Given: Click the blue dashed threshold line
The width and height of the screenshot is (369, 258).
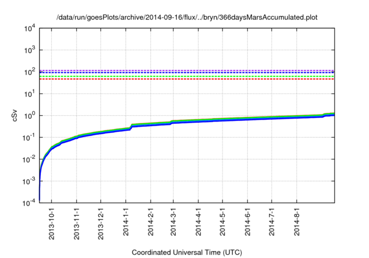Looking at the screenshot, I should [x=187, y=73].
